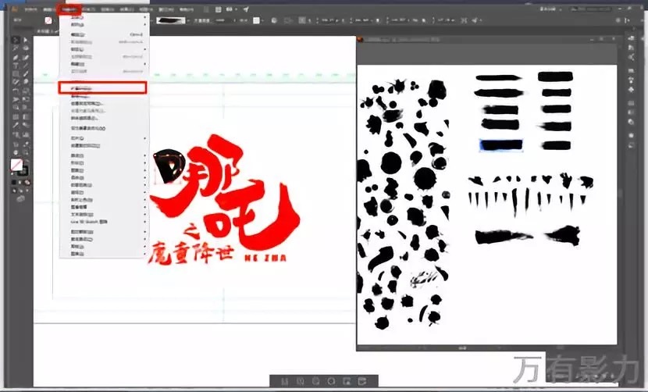Click the fill color box in control bar
Image resolution: width=648 pixels, height=392 pixels.
coord(48,21)
